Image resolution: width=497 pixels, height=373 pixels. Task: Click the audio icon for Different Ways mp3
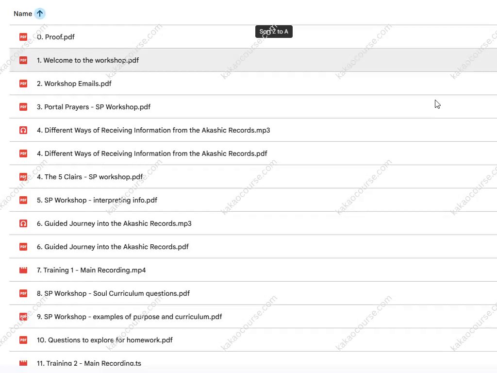pyautogui.click(x=23, y=130)
